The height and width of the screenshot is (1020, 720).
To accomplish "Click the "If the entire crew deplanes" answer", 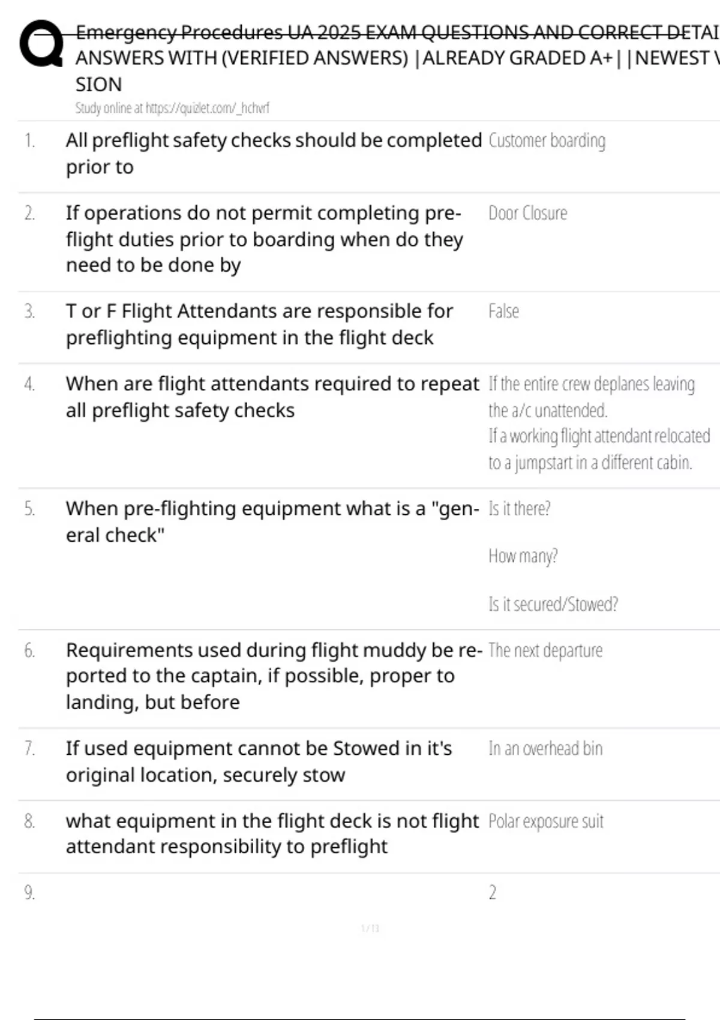I will [591, 397].
